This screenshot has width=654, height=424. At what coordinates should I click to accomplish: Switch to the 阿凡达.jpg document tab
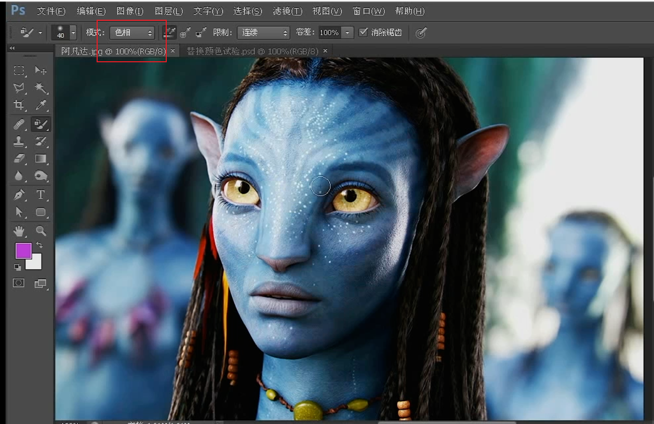113,51
